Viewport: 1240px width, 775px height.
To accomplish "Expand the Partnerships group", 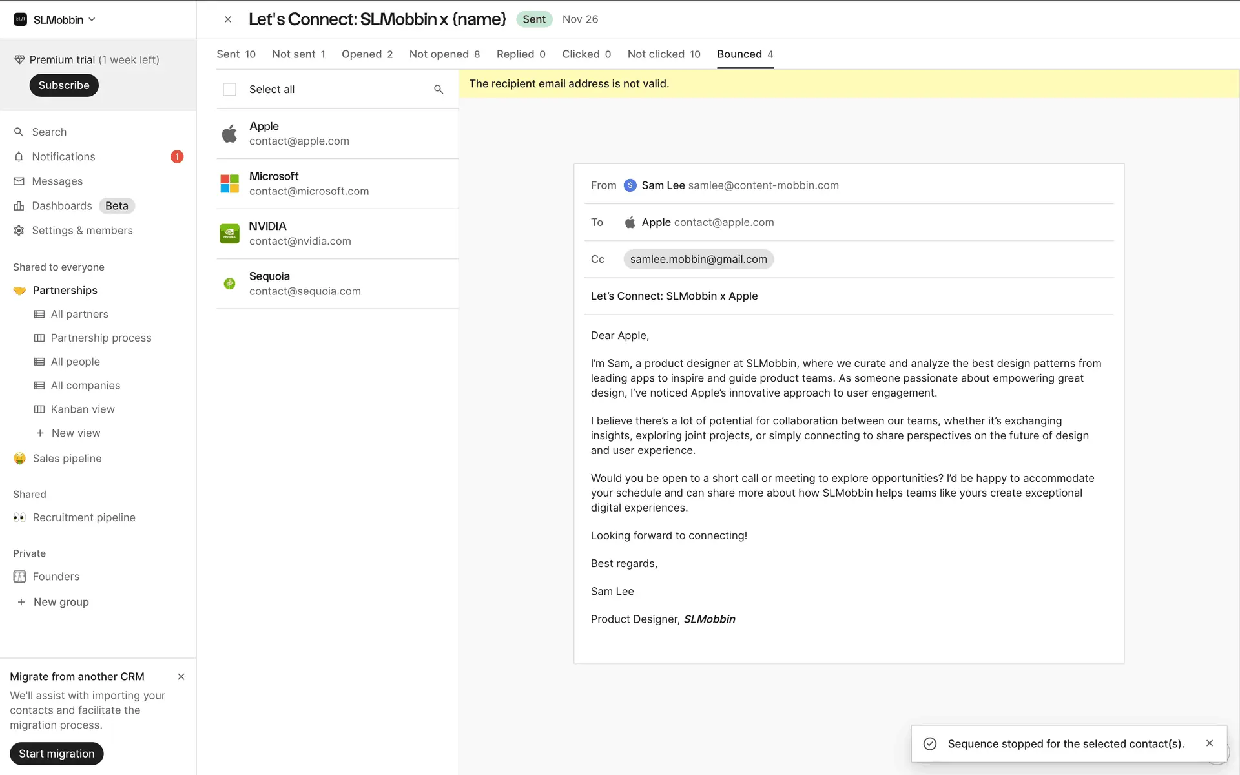I will coord(65,291).
